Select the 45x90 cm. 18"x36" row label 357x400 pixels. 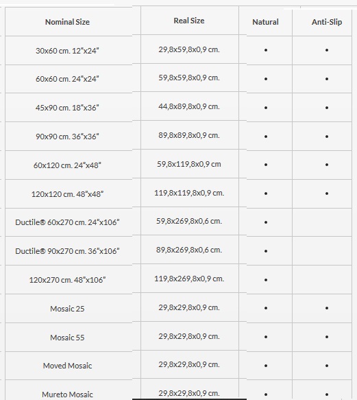tap(67, 108)
